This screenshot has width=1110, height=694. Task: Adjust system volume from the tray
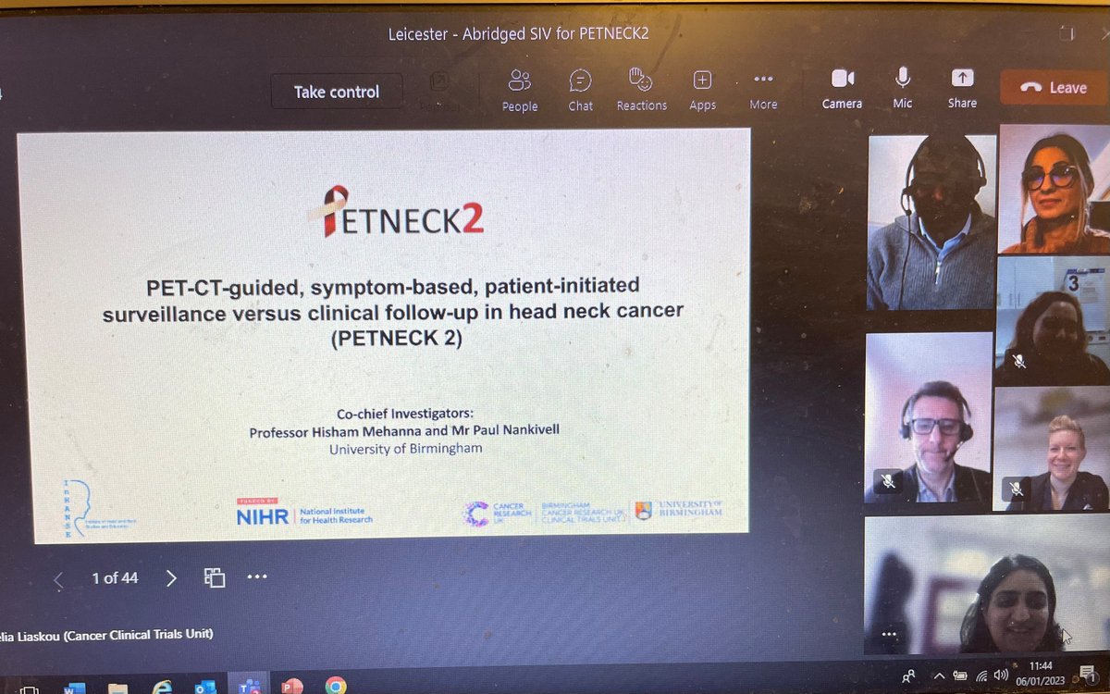click(x=1000, y=675)
